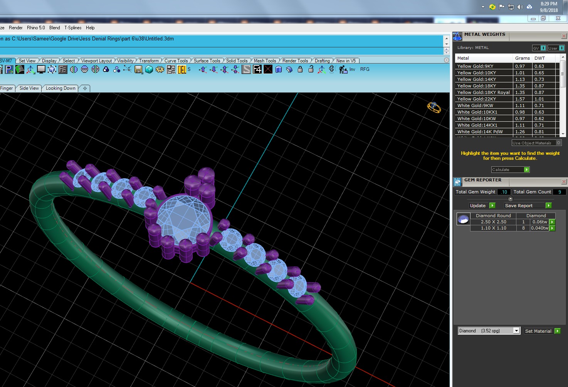
Task: Click the three overlapping spheres icon
Action: (x=106, y=69)
